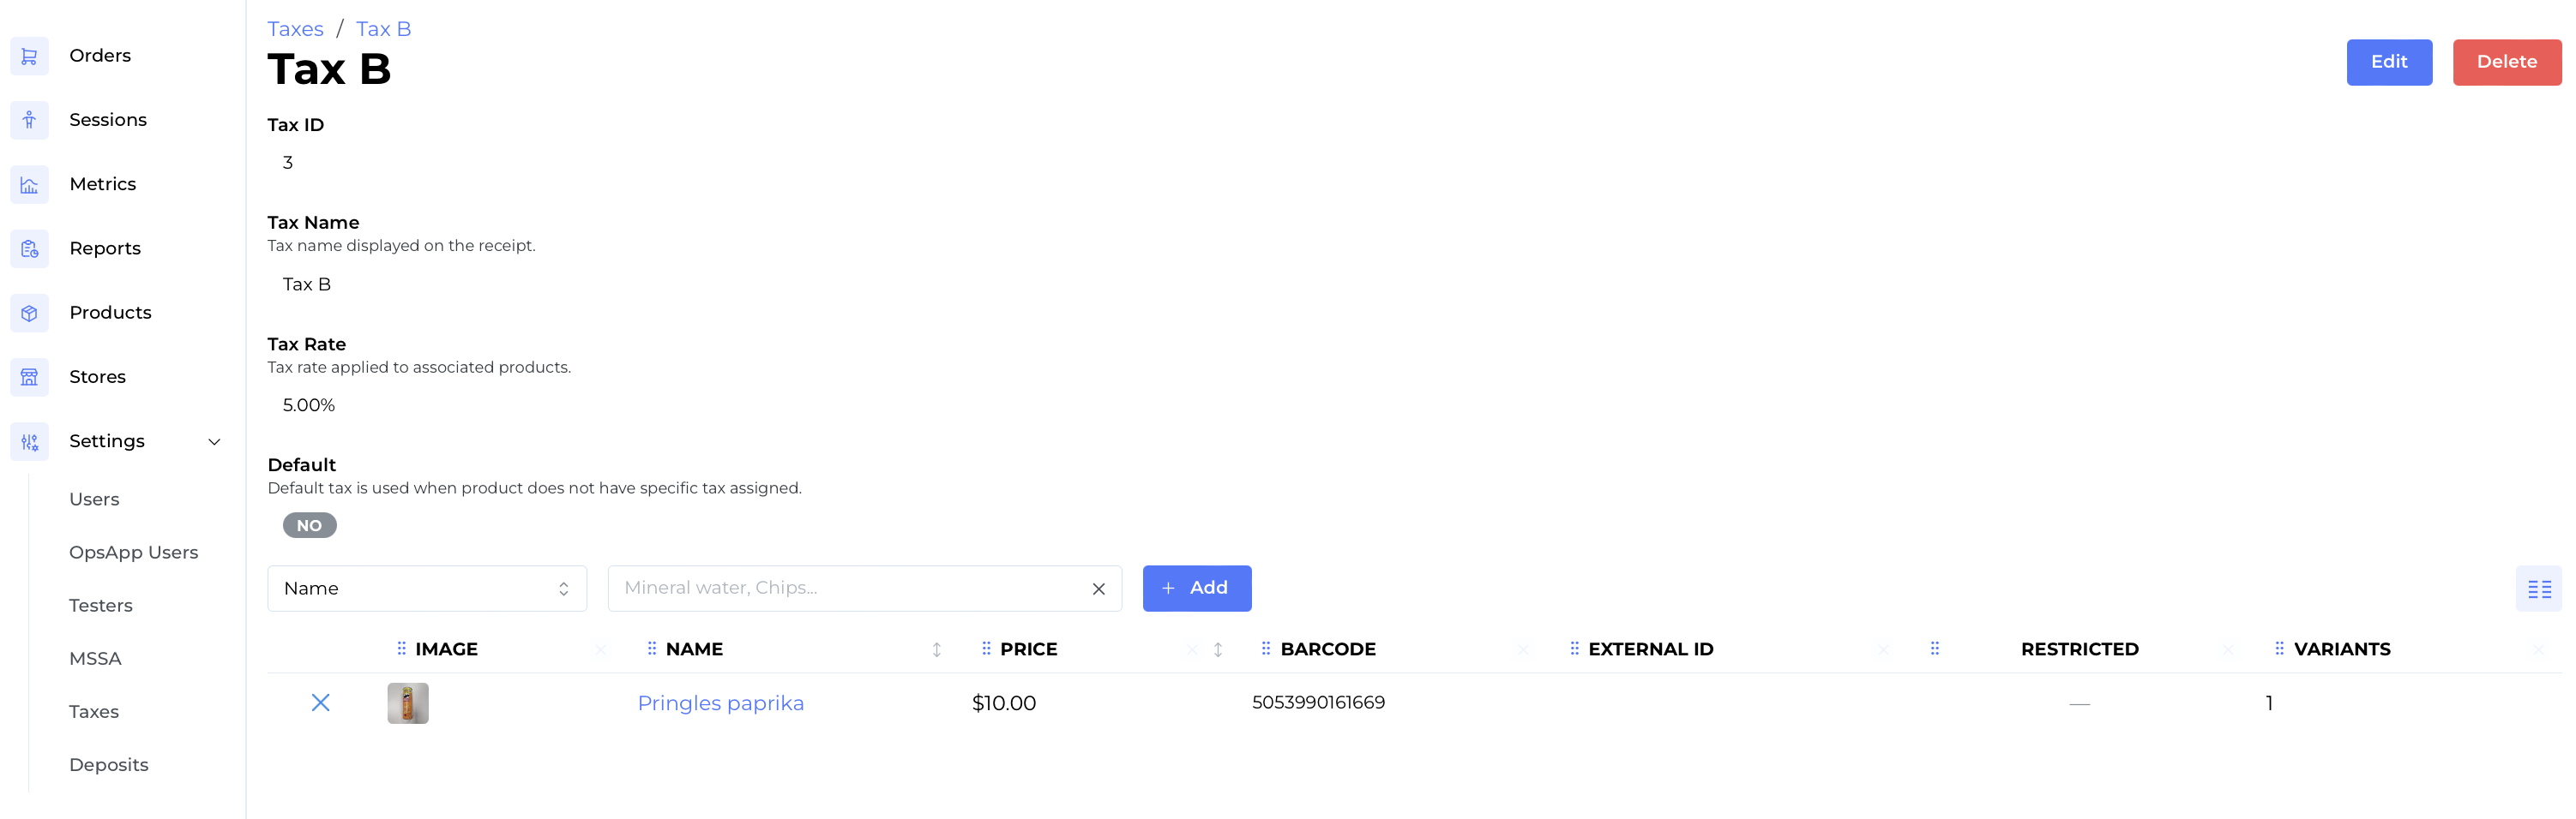The height and width of the screenshot is (819, 2576).
Task: Select the Products box icon
Action: [x=29, y=313]
